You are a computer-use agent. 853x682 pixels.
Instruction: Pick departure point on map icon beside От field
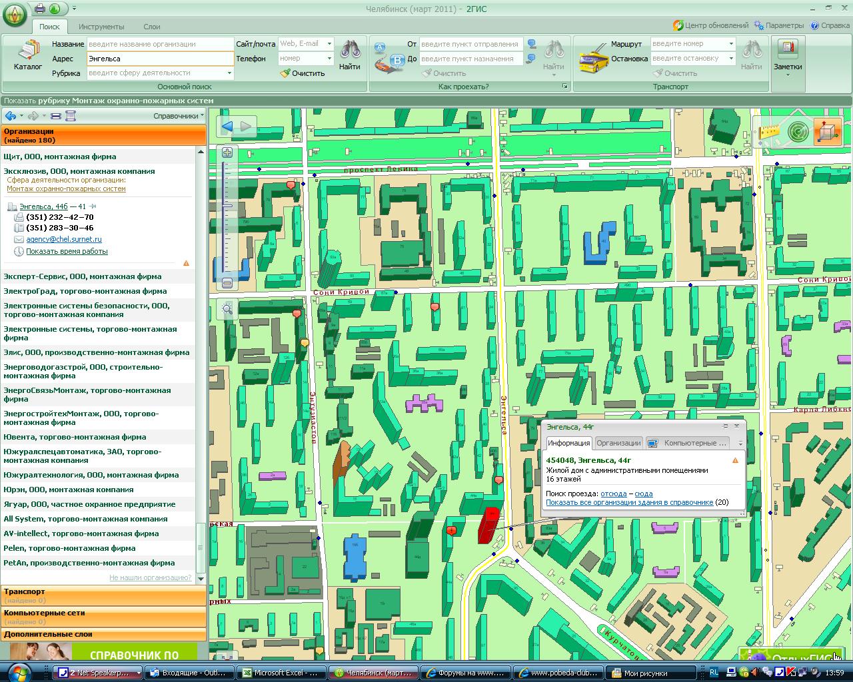pyautogui.click(x=532, y=44)
